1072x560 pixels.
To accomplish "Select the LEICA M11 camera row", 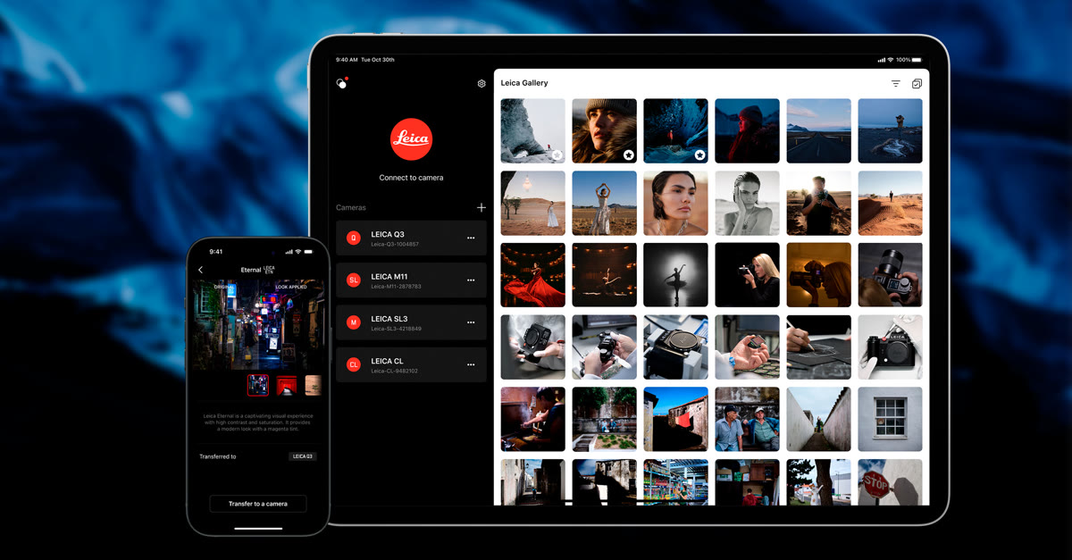I will click(411, 280).
